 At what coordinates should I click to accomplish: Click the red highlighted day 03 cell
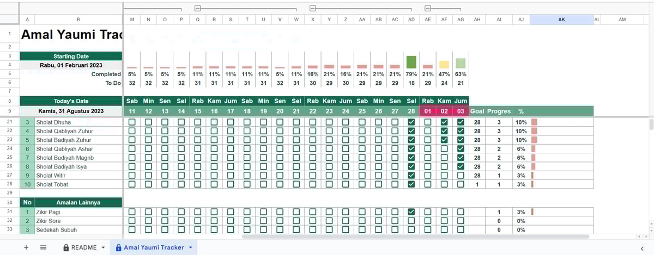(x=461, y=111)
